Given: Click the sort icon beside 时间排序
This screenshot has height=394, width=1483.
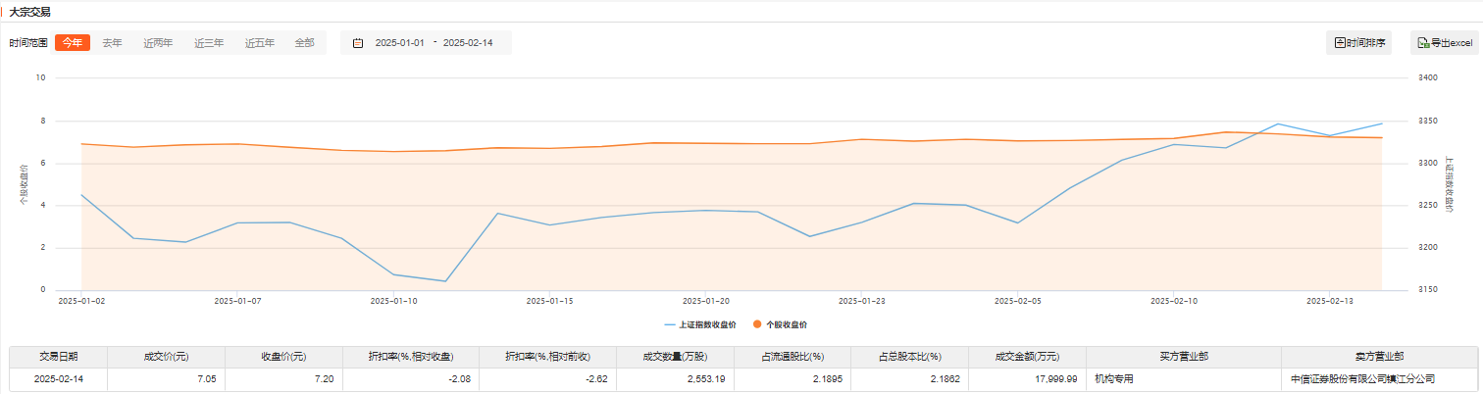Looking at the screenshot, I should [1340, 43].
